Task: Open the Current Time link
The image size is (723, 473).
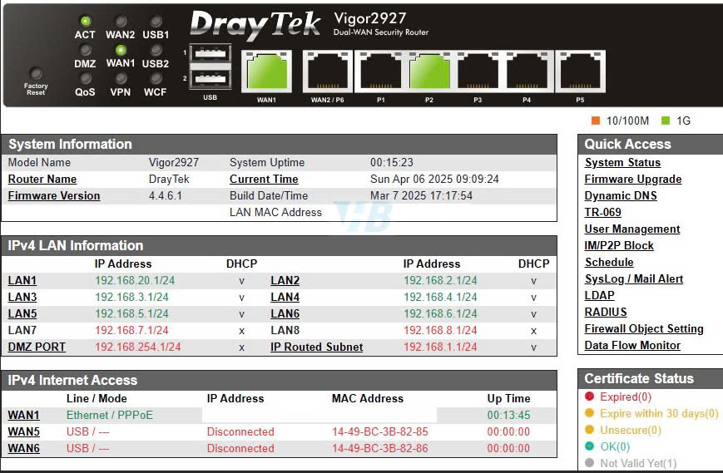Action: [264, 180]
